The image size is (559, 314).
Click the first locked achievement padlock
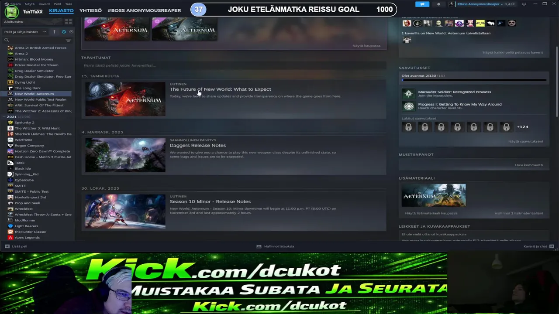click(408, 127)
